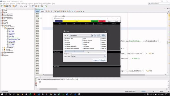Switch Open dialog to Details view
This screenshot has height=96, width=170.
click(105, 35)
